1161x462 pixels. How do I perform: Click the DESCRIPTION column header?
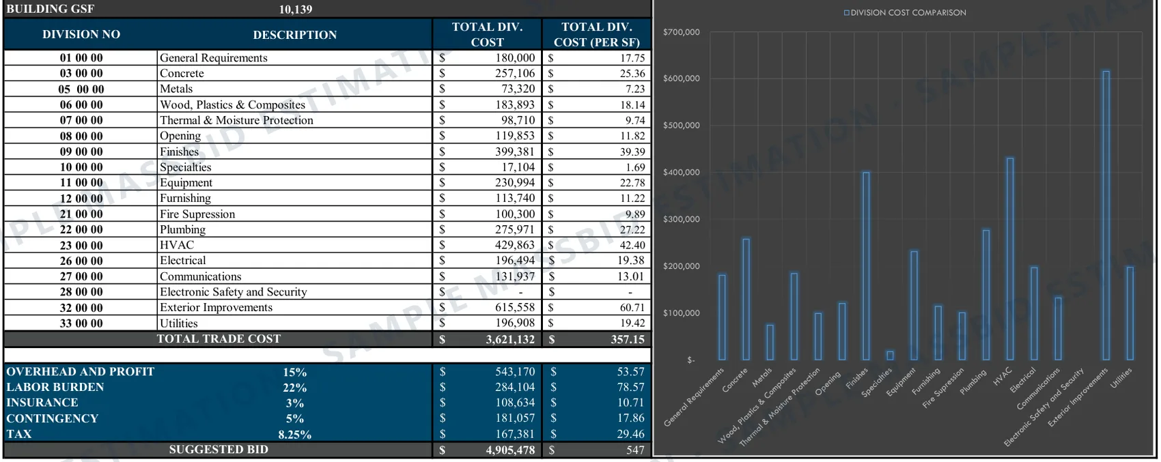294,34
